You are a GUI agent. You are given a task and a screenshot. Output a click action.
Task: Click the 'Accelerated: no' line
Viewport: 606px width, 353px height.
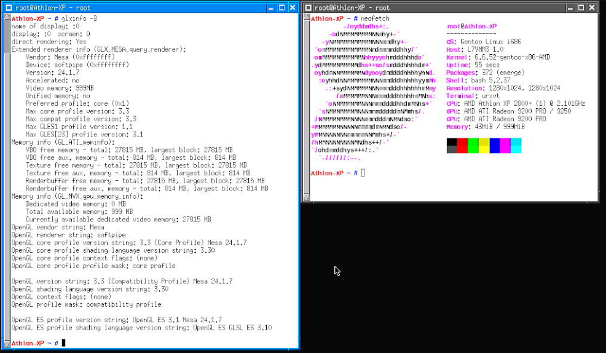point(53,81)
